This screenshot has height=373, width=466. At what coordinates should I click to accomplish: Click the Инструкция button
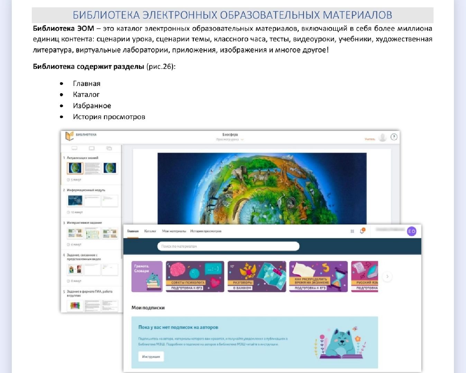point(151,356)
